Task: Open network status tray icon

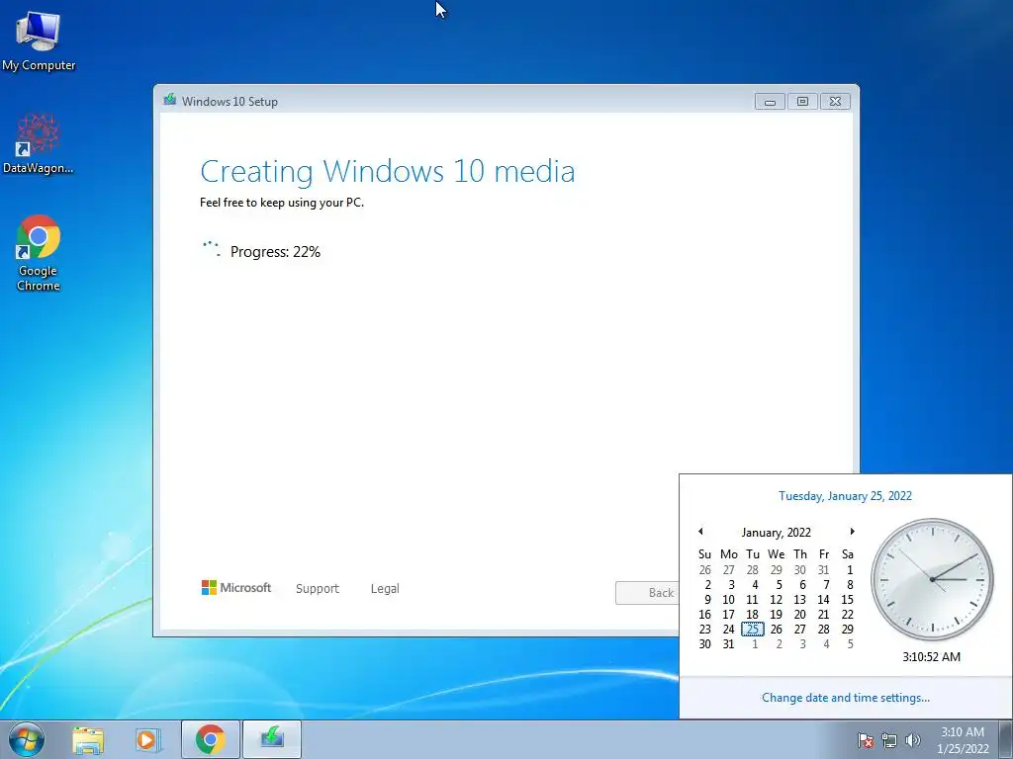Action: 889,740
